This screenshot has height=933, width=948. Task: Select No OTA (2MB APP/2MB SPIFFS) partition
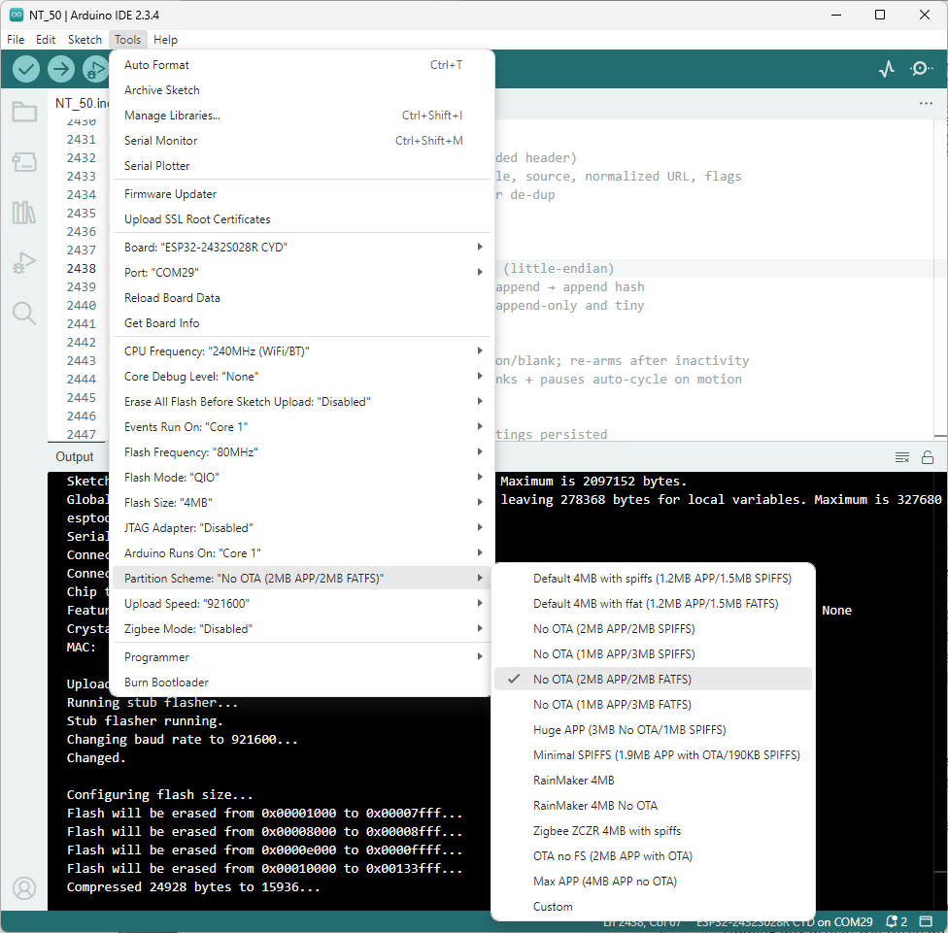(x=614, y=629)
